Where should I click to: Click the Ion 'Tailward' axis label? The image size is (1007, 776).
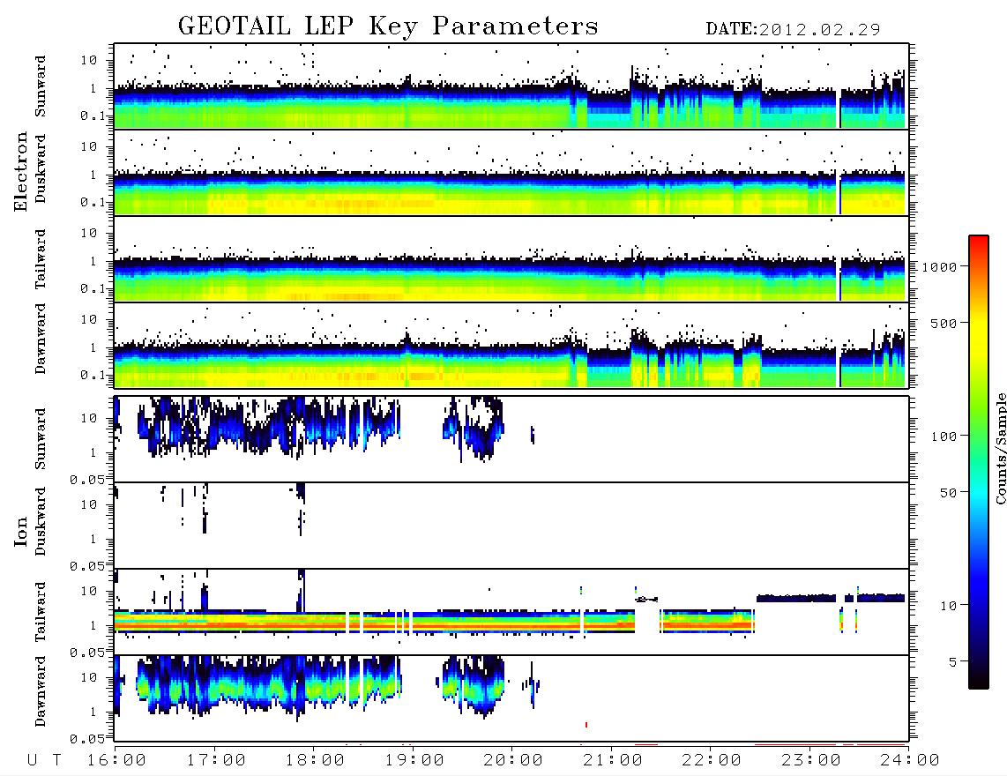40,612
